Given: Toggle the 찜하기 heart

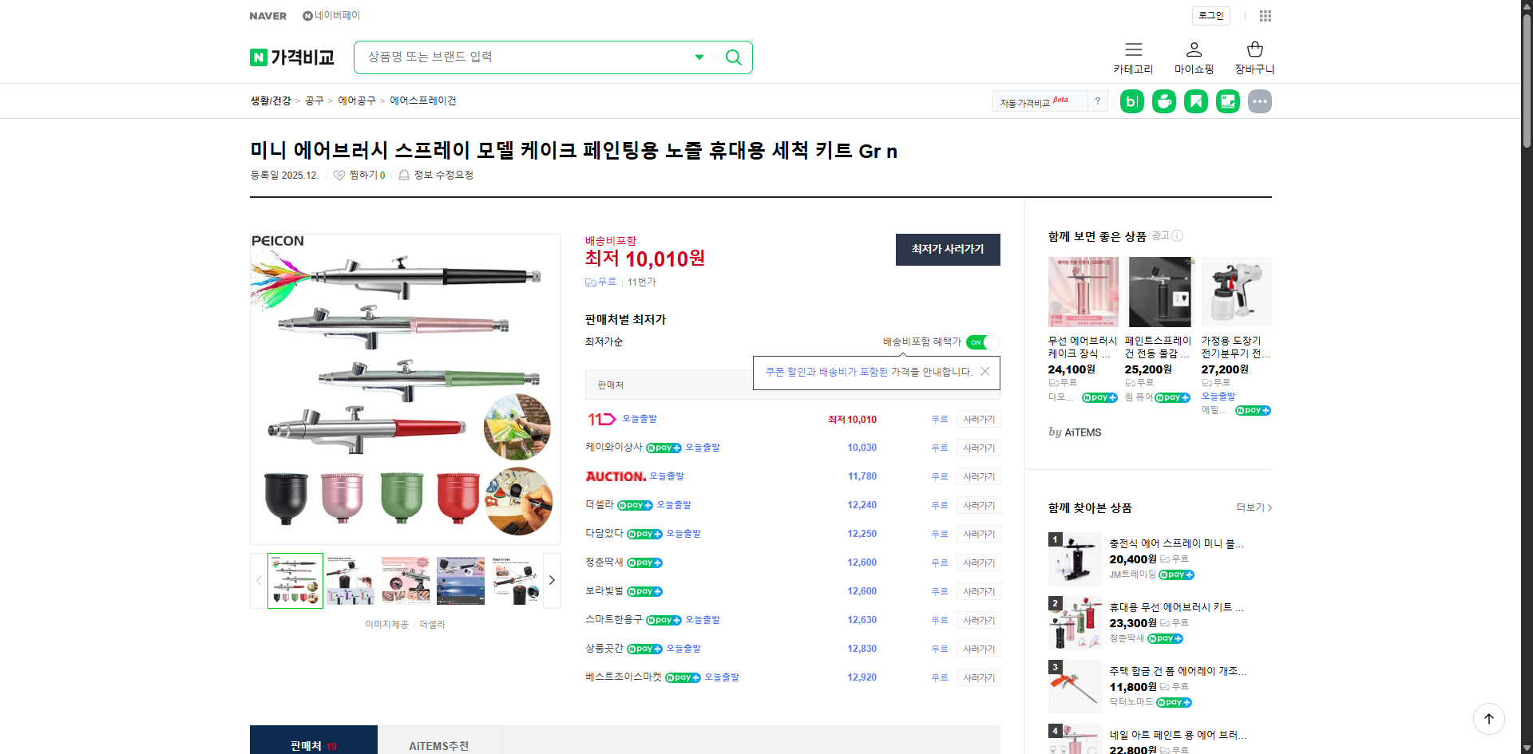Looking at the screenshot, I should [339, 175].
